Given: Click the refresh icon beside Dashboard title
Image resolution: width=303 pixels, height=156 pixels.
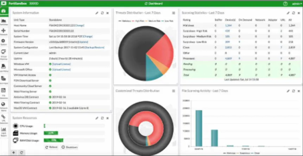Looking at the screenshot, I should (146, 4).
